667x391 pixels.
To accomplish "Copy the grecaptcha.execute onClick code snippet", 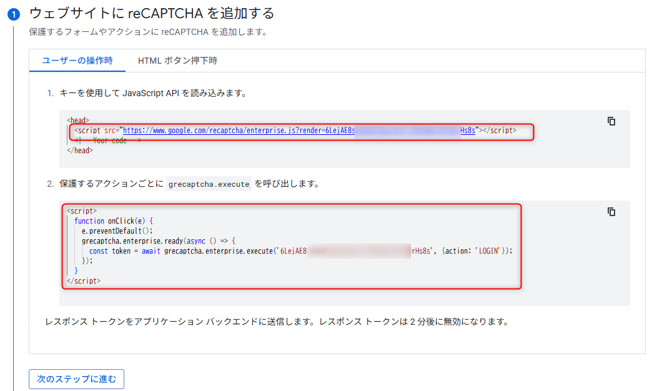I will [611, 212].
